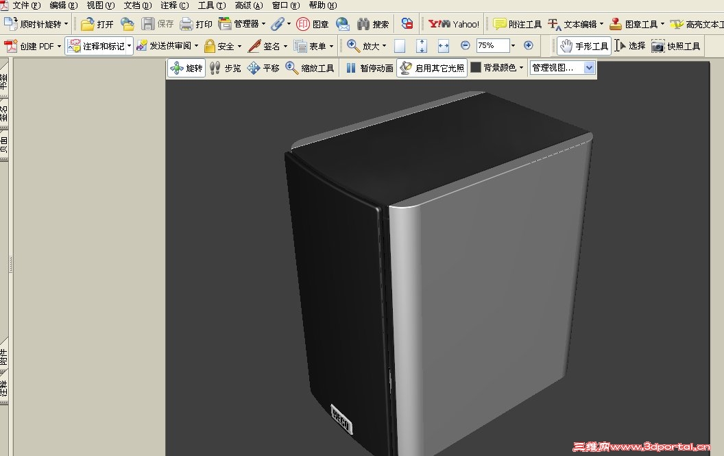Click the red 图章 stamp icon
Screen dimensions: 724x456
pyautogui.click(x=303, y=24)
